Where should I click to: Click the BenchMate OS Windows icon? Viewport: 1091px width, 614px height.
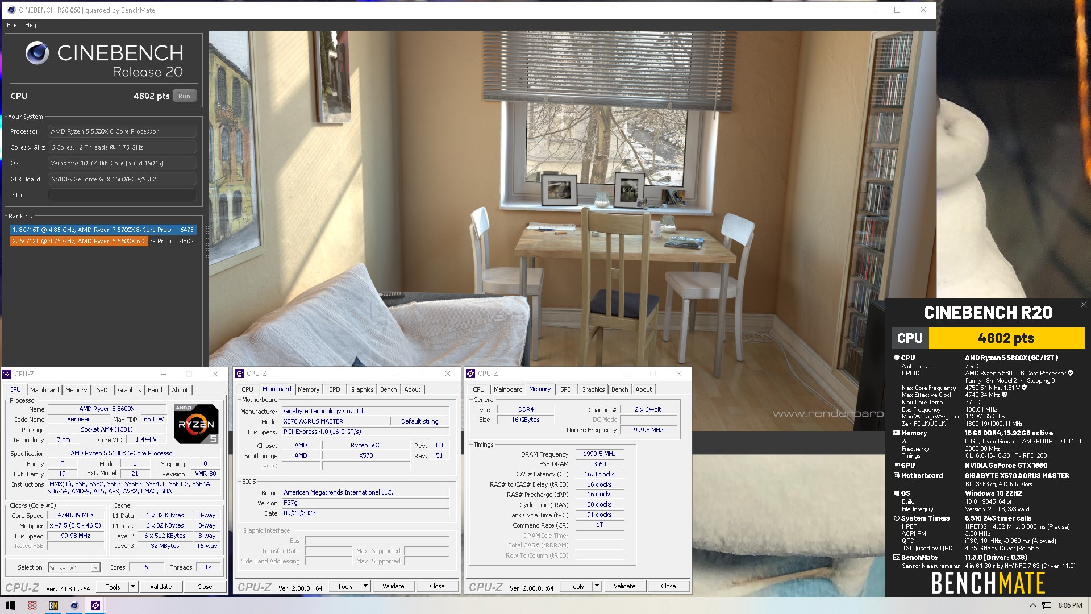[896, 493]
